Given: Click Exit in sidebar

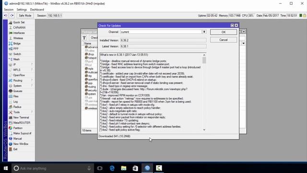Looking at the screenshot, I should click(x=15, y=149).
